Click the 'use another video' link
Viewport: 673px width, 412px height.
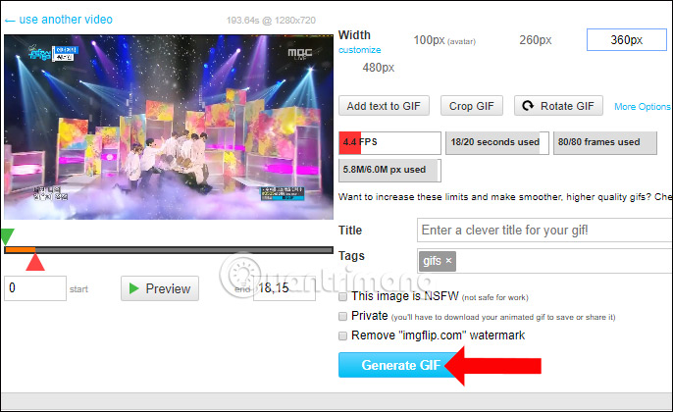[x=59, y=20]
